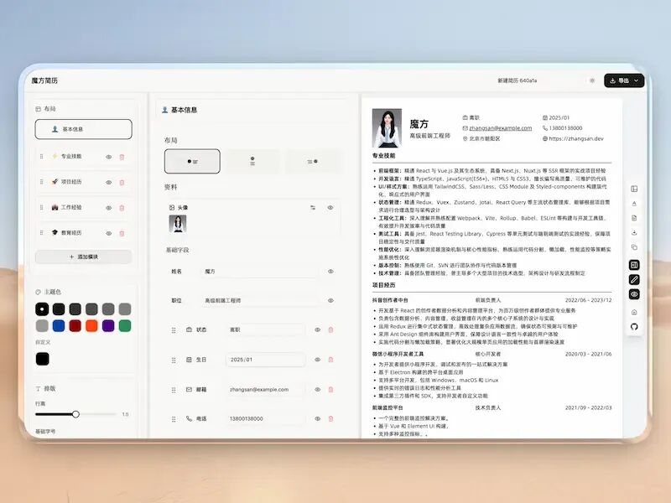
Task: Delete the 专业技能 module
Action: tap(122, 157)
